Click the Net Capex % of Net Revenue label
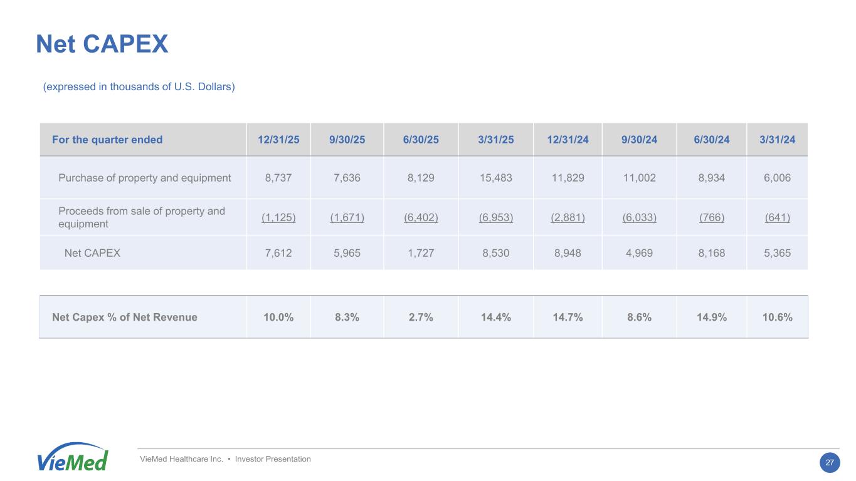The width and height of the screenshot is (856, 481). point(125,317)
